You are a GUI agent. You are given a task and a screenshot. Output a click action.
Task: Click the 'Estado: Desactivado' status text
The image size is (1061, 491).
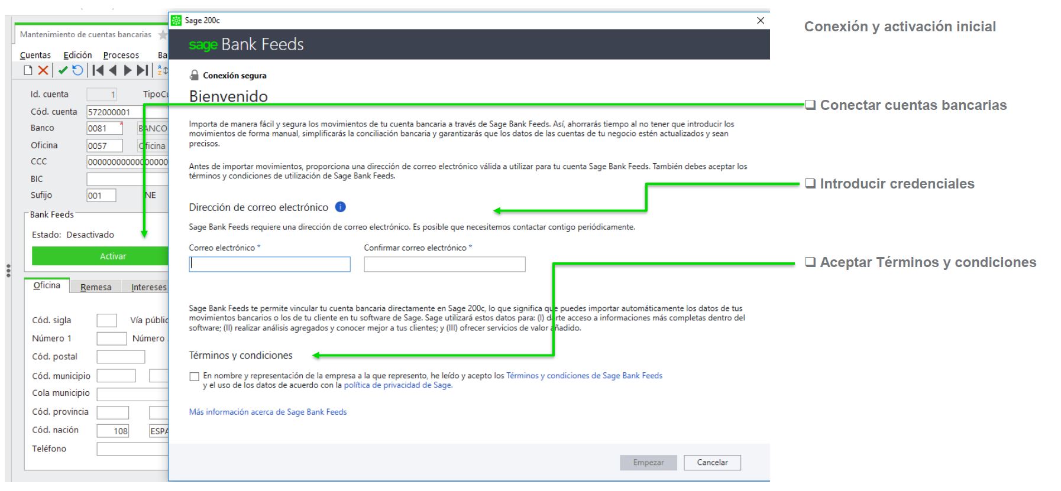point(73,235)
